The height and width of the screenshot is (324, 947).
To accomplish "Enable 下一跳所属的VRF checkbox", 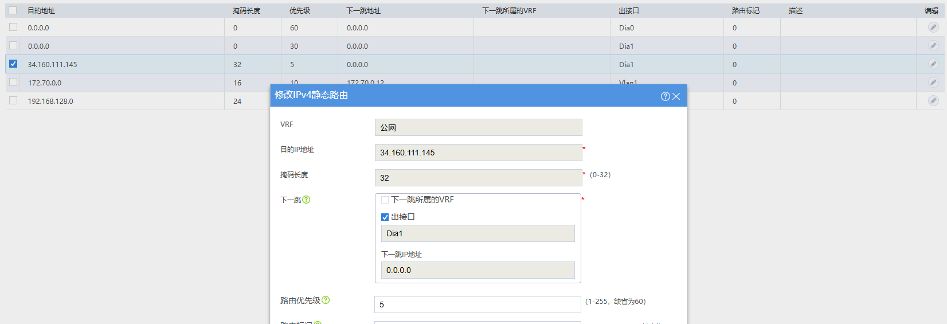I will click(x=385, y=200).
